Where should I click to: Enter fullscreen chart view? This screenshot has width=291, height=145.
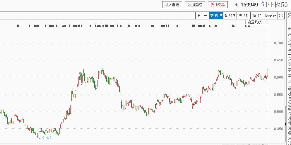coord(281,15)
